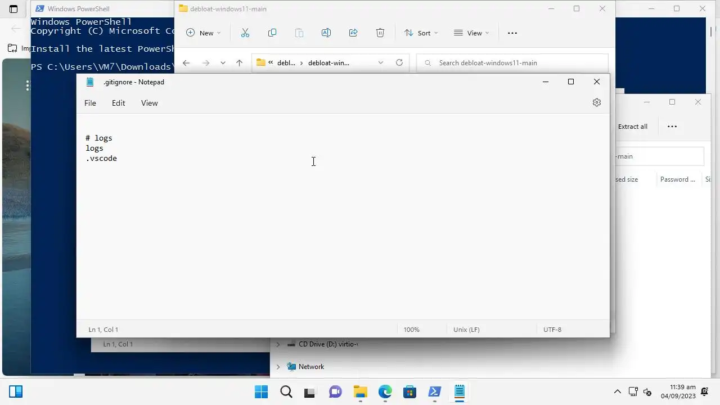Viewport: 720px width, 405px height.
Task: Click Copy icon in File Explorer toolbar
Action: click(x=272, y=33)
